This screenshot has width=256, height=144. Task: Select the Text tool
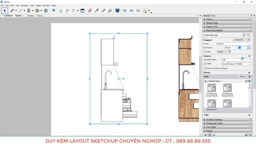click(61, 11)
